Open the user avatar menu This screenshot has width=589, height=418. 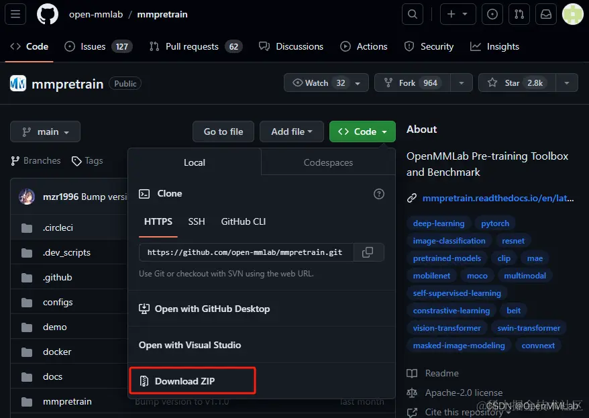click(x=572, y=14)
